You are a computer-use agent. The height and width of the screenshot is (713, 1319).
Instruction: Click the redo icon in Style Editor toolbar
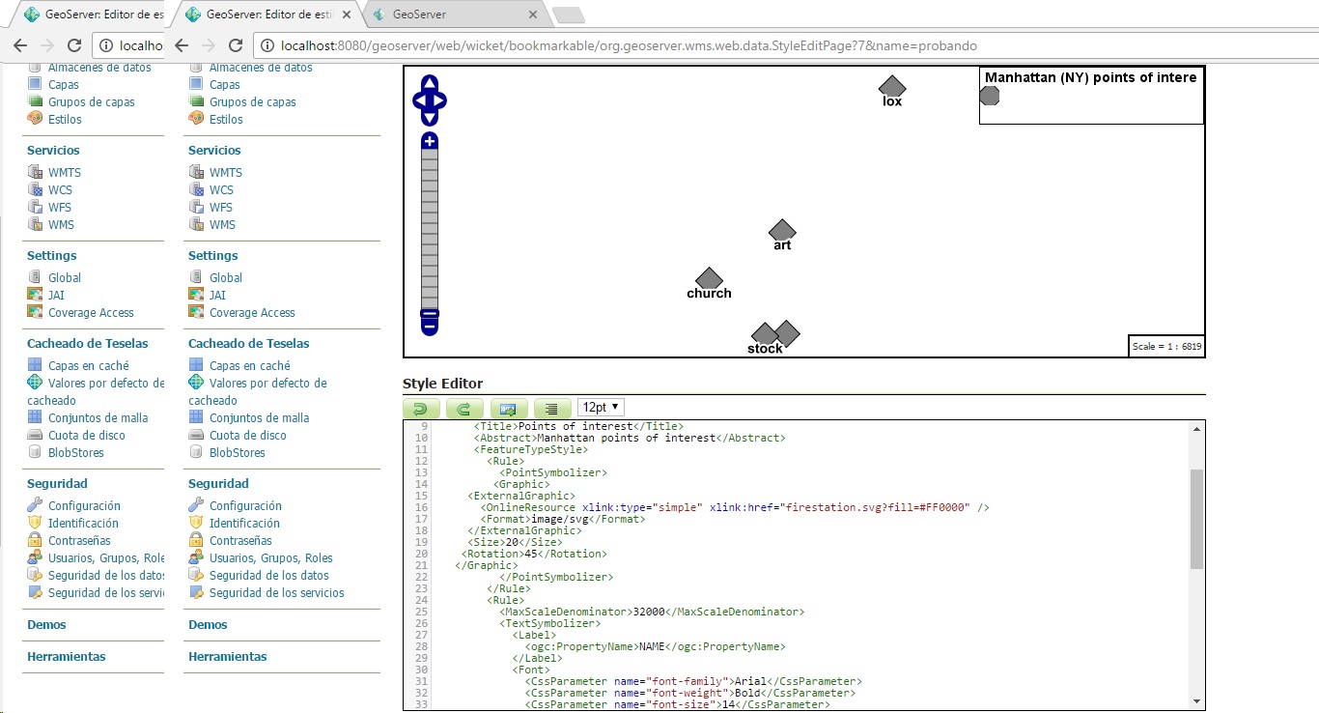pos(464,408)
